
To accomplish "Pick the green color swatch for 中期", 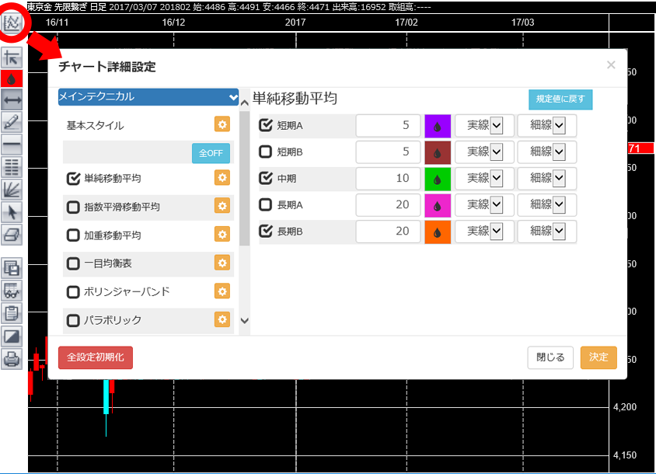I will [x=438, y=179].
